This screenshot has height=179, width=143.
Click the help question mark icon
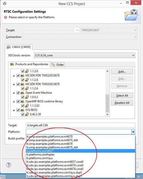pos(9,165)
